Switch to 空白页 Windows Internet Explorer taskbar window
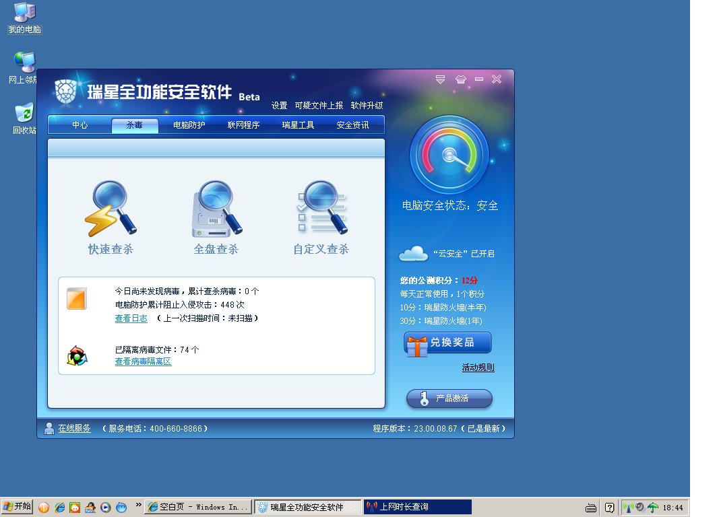 coord(198,507)
